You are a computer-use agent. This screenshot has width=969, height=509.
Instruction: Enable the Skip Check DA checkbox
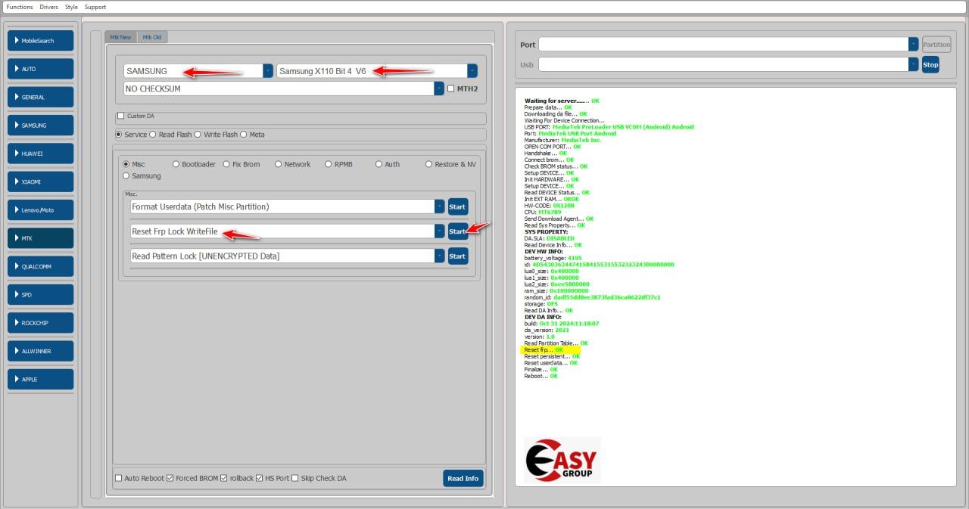(x=295, y=478)
